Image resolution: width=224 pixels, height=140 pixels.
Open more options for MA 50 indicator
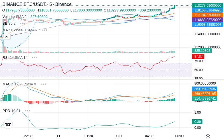[45, 30]
